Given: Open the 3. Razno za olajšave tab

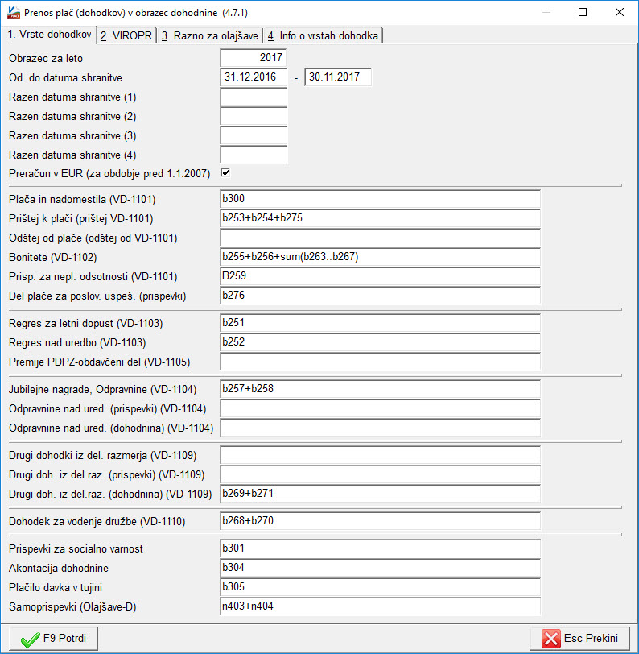Looking at the screenshot, I should [x=210, y=36].
